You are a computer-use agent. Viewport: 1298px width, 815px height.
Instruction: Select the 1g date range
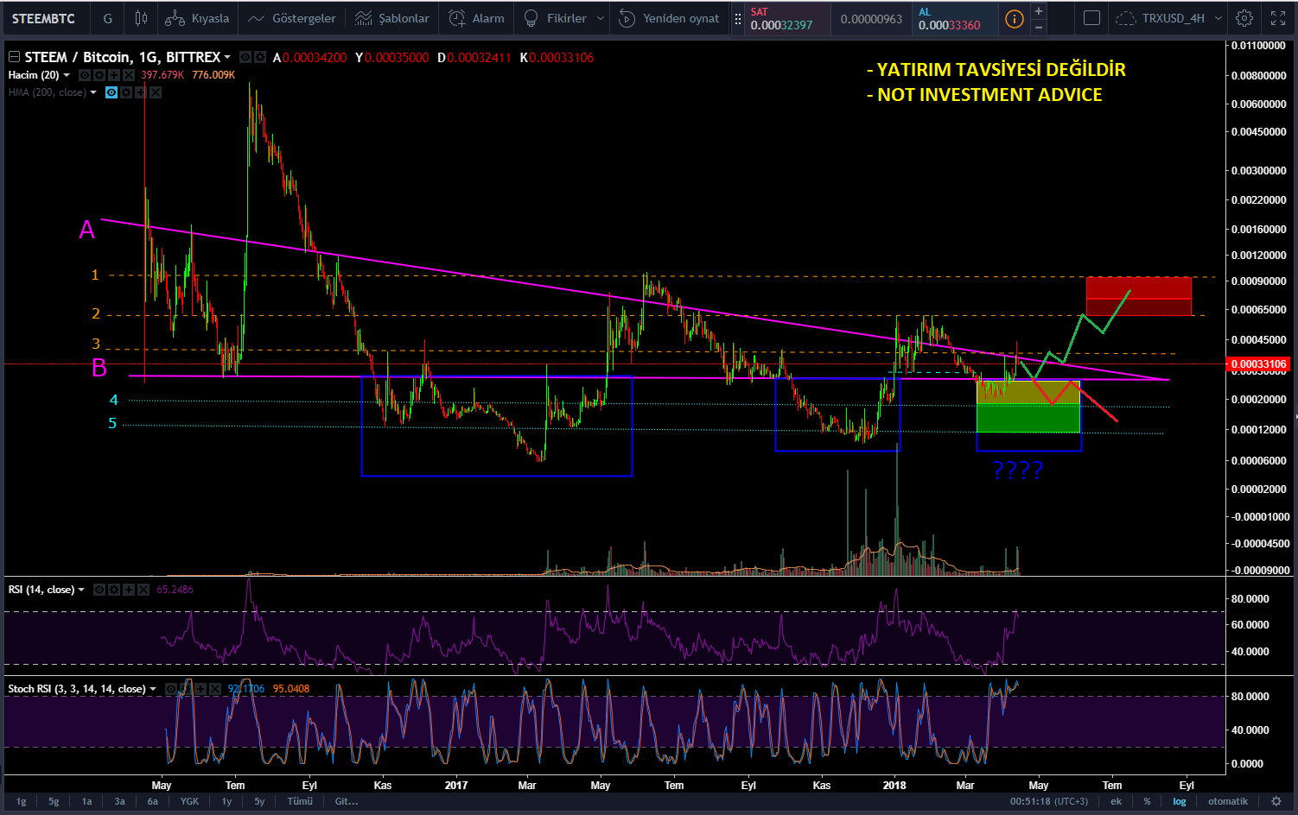point(21,801)
